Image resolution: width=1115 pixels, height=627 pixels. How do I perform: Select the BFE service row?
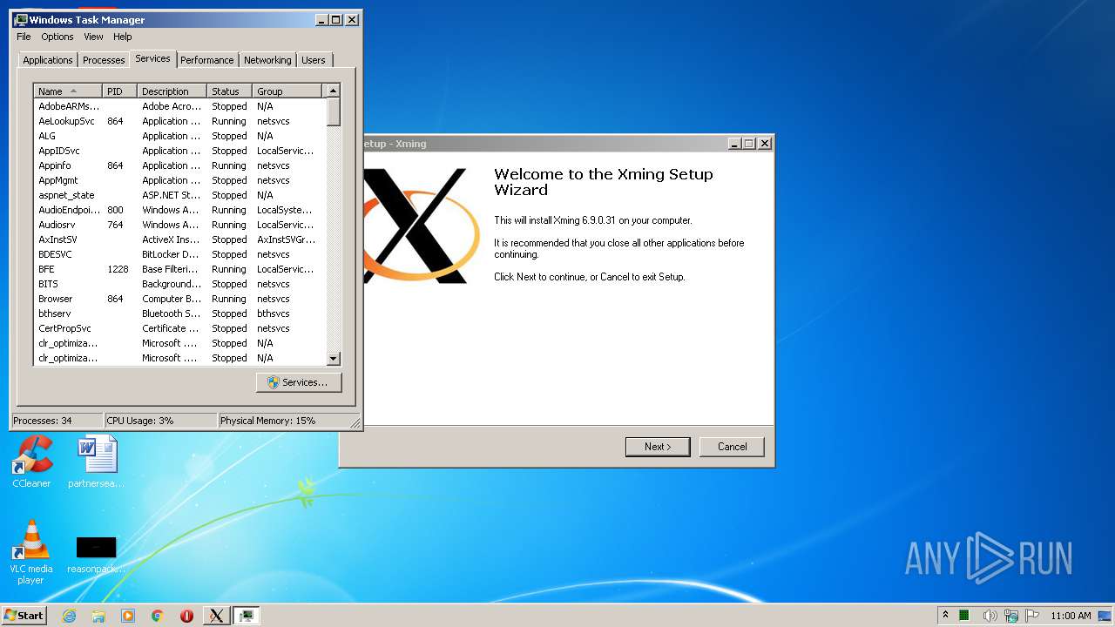(179, 269)
